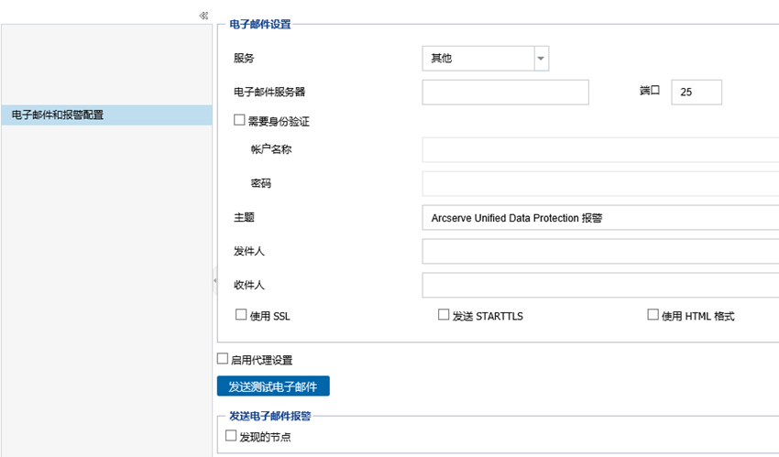Click the 端口 field containing 25
Screen dimensions: 779x457
(696, 92)
